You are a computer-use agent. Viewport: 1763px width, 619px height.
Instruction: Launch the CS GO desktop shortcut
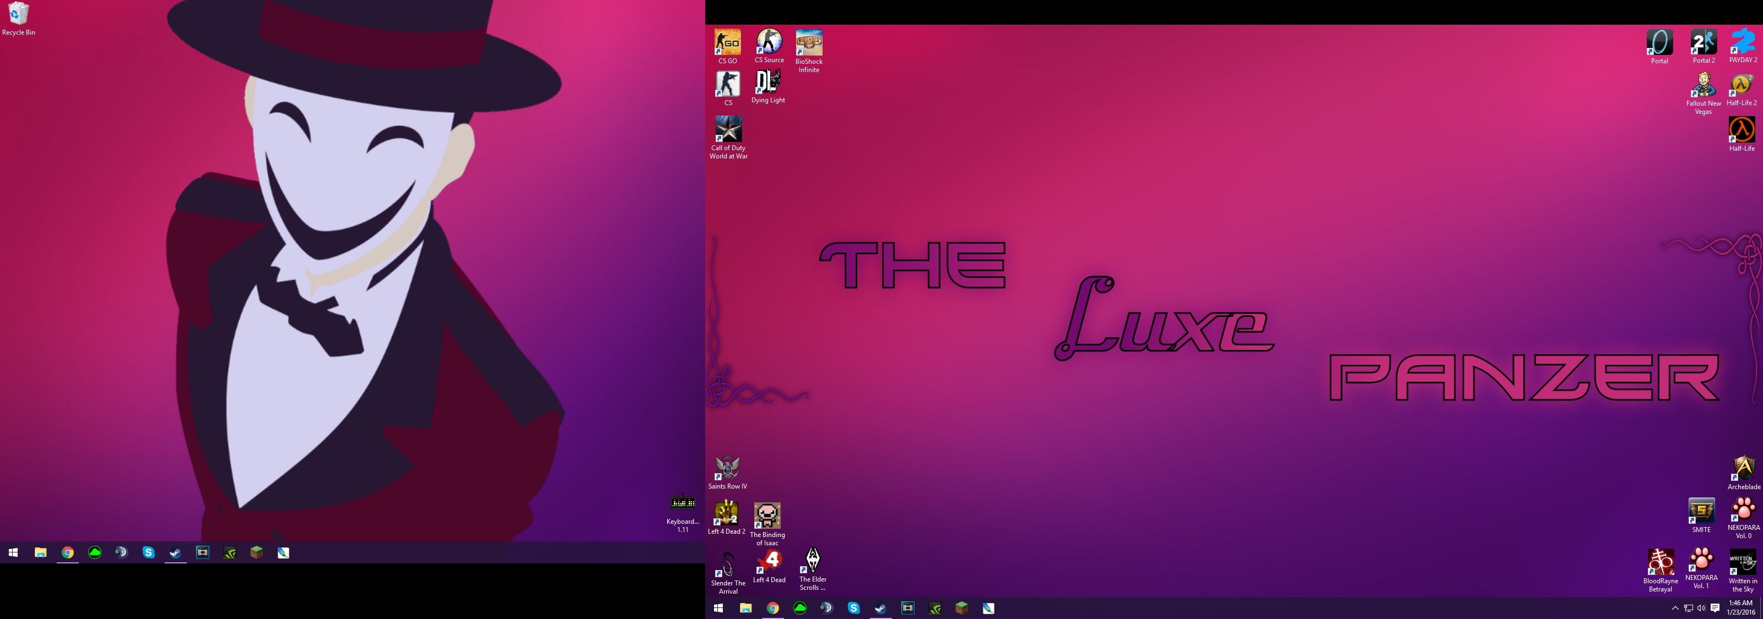[x=727, y=47]
